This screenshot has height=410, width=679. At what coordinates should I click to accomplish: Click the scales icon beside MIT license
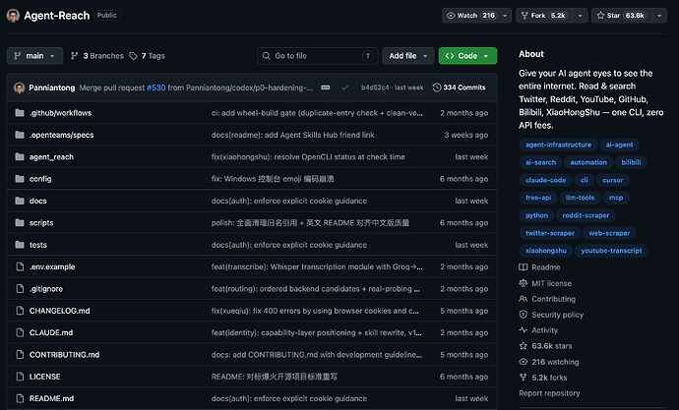(524, 283)
